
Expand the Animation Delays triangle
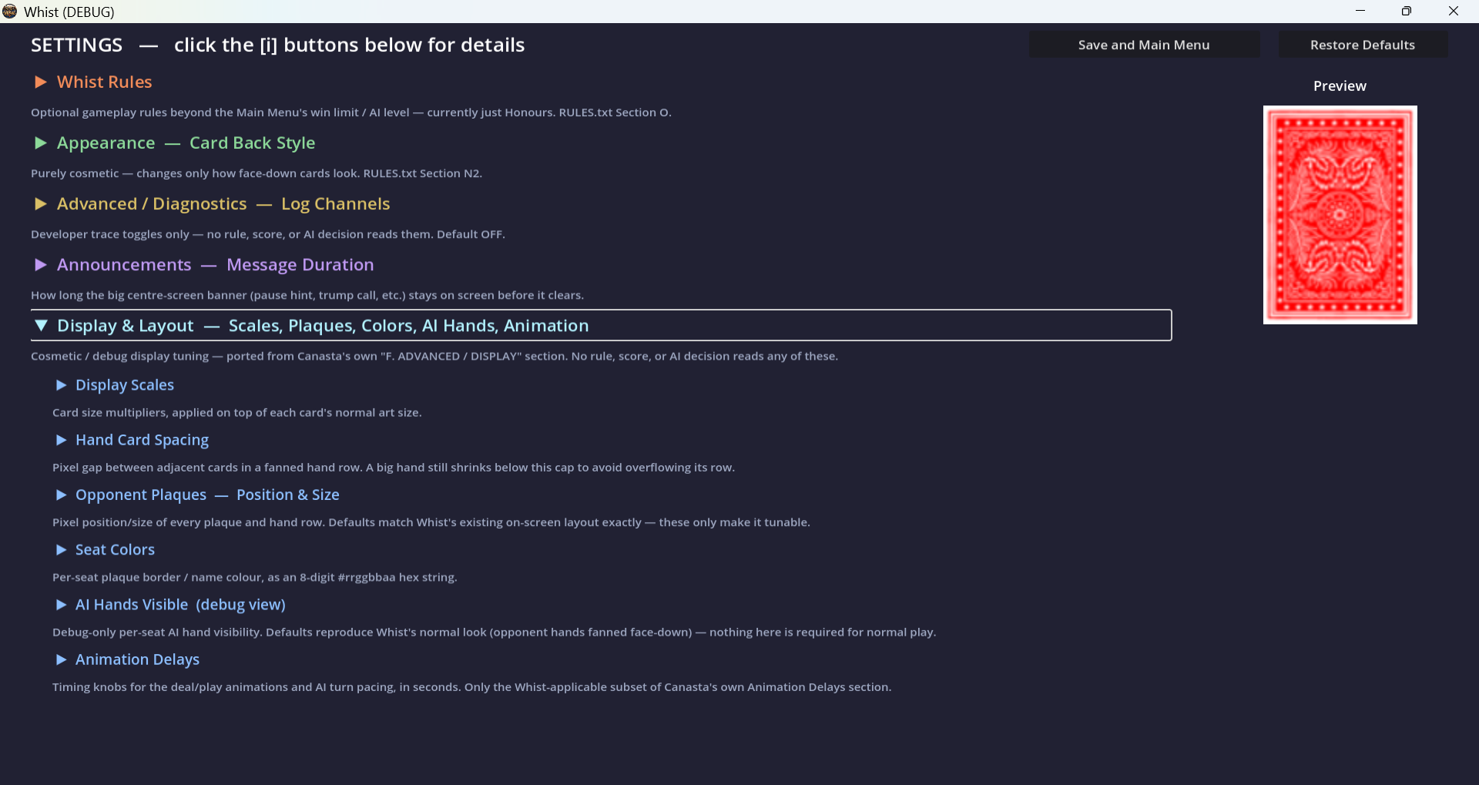click(x=61, y=659)
